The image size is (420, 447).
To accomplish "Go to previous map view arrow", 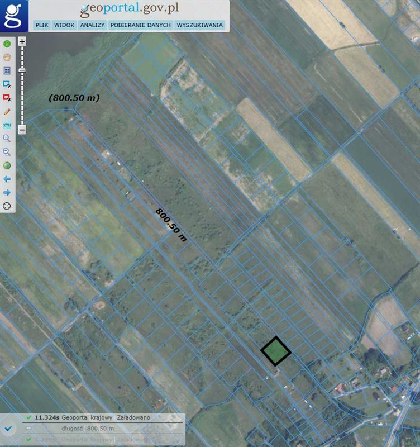I will point(7,179).
